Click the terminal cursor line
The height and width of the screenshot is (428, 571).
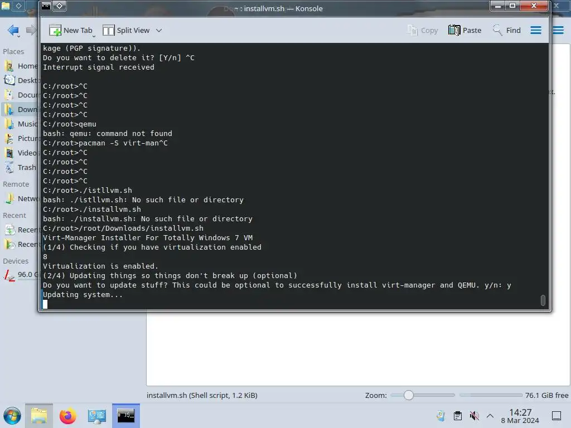[x=45, y=304]
